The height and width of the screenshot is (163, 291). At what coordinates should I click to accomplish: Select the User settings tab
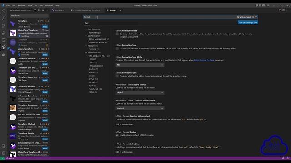pos(86,23)
